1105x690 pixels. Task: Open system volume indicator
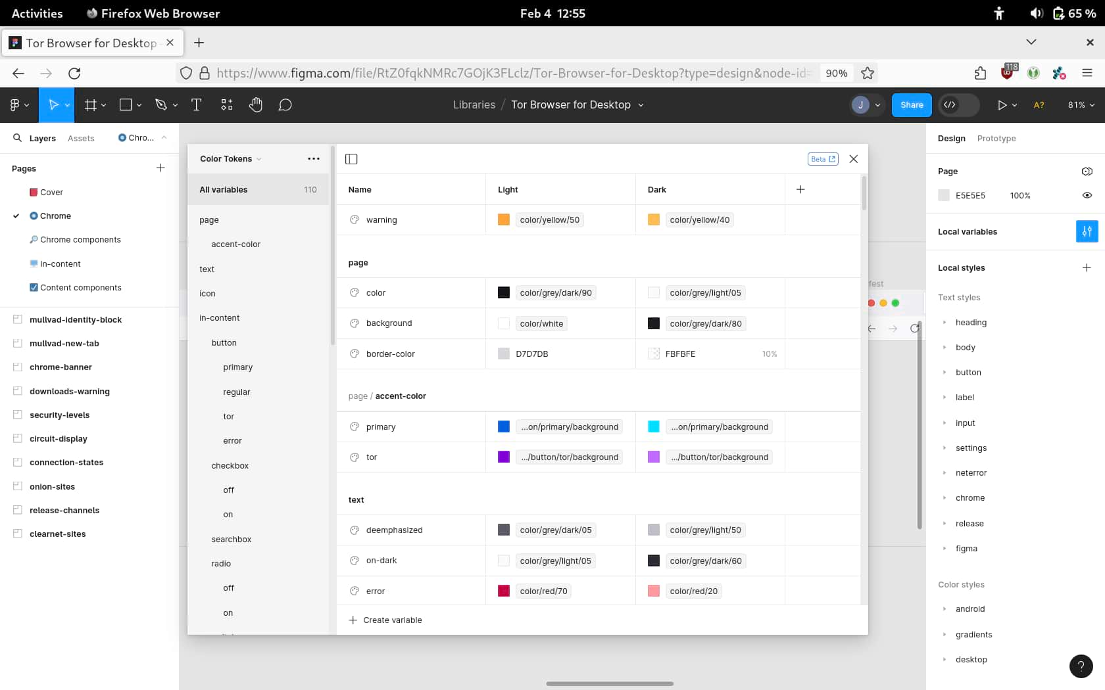point(1037,13)
